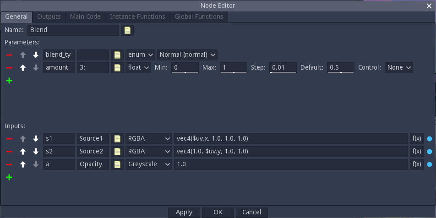Click the blue port dot of s2
Viewport: 436px width, 218px height.
[x=430, y=152]
